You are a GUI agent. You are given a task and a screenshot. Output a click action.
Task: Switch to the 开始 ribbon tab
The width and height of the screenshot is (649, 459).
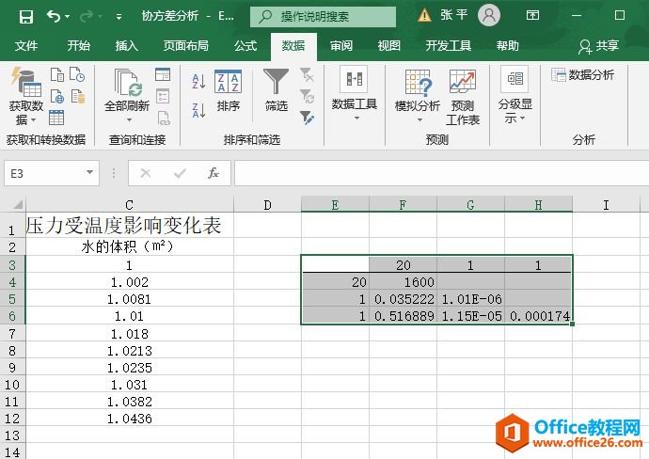79,45
